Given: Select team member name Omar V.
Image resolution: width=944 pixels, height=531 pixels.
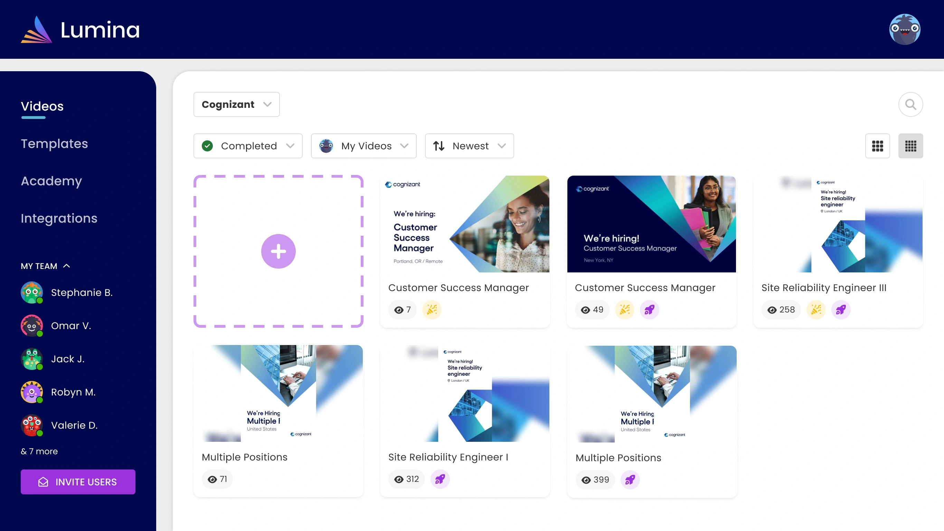Looking at the screenshot, I should [71, 326].
